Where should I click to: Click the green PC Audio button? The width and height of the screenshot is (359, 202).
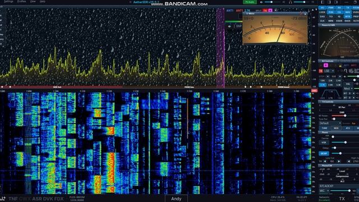[x=250, y=2]
